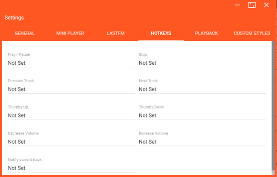Focus the Notify current track hotkey field
The width and height of the screenshot is (277, 177).
click(x=71, y=168)
